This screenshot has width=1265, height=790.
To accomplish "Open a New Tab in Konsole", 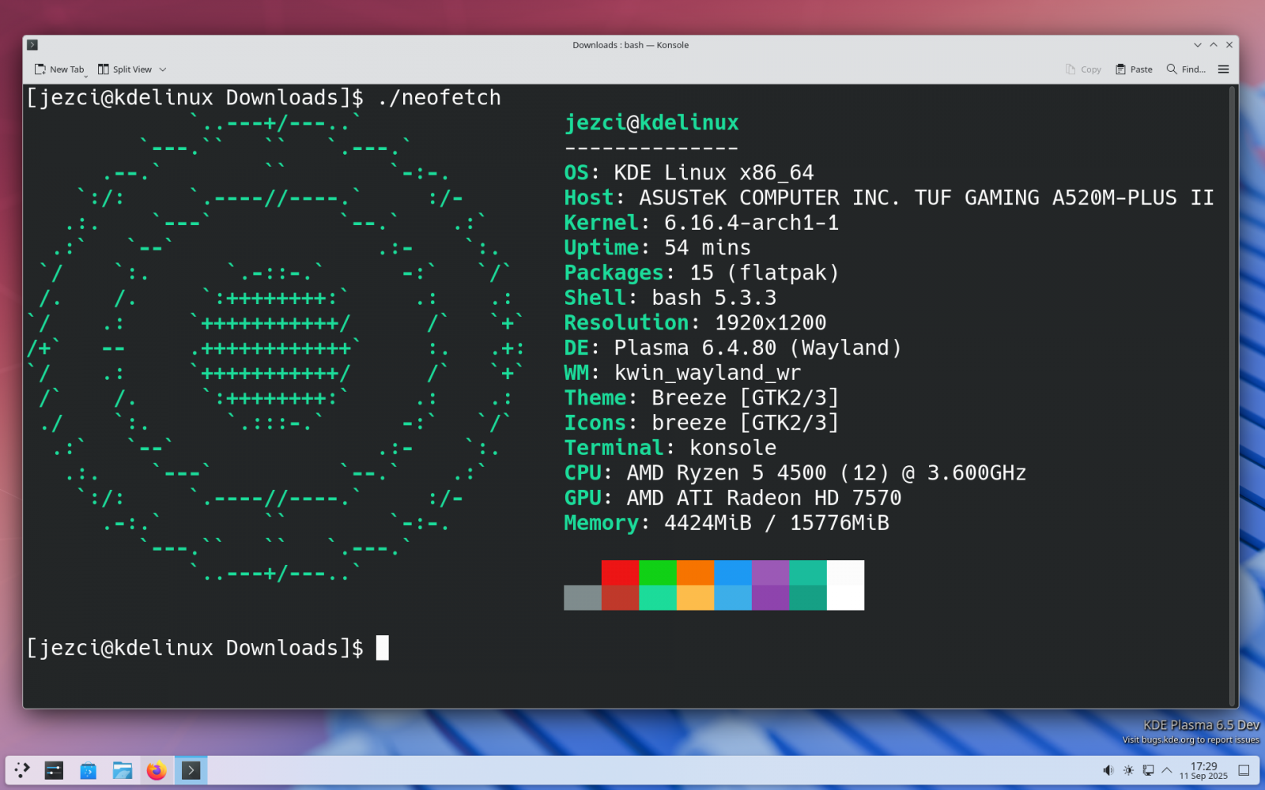I will pos(59,70).
